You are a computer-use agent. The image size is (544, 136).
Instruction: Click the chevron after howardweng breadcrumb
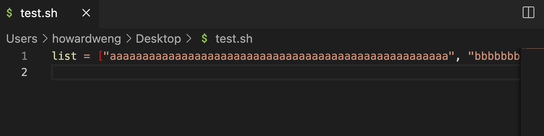point(129,39)
